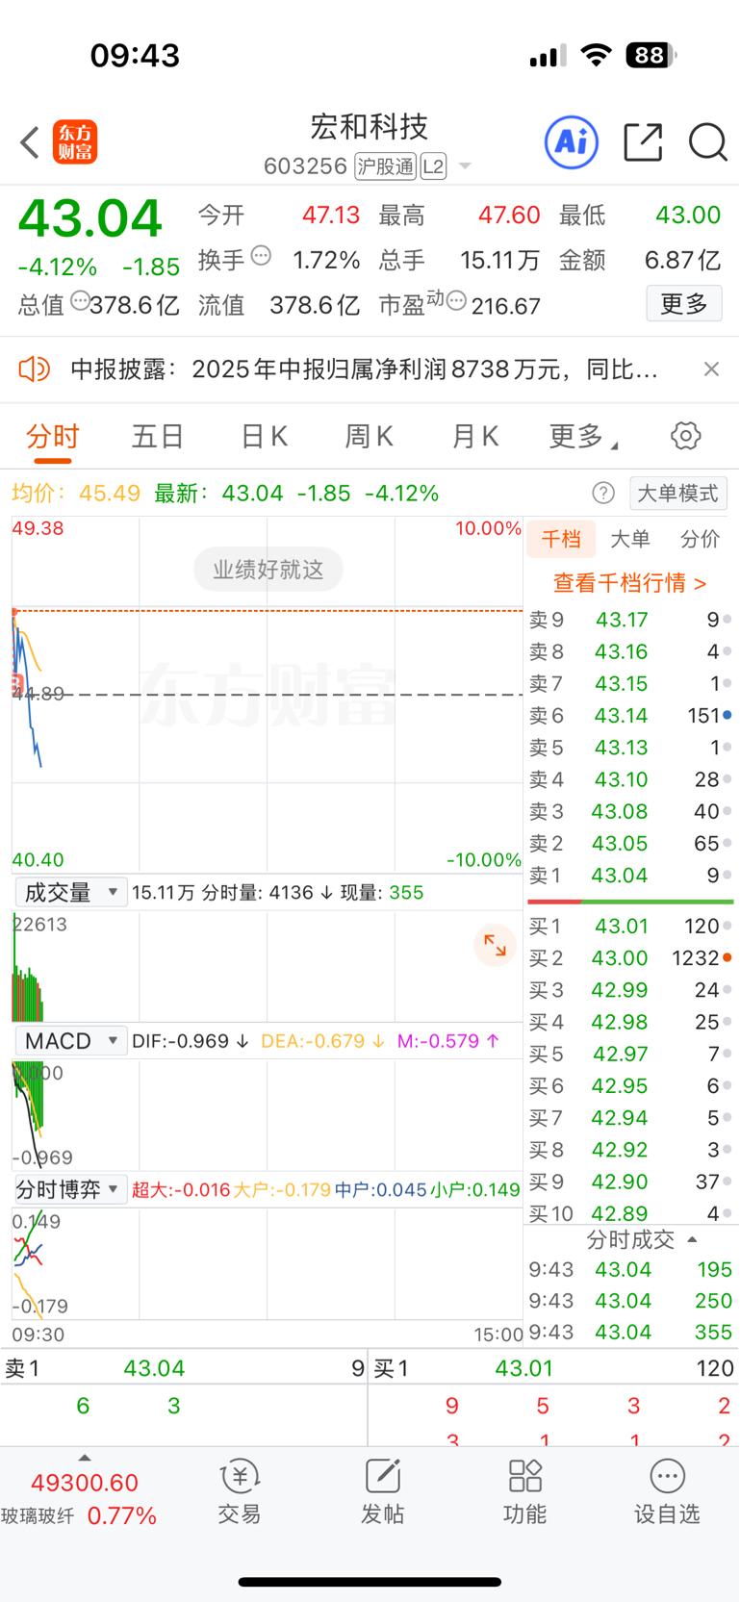Add stock via 设自选

pos(667,1491)
